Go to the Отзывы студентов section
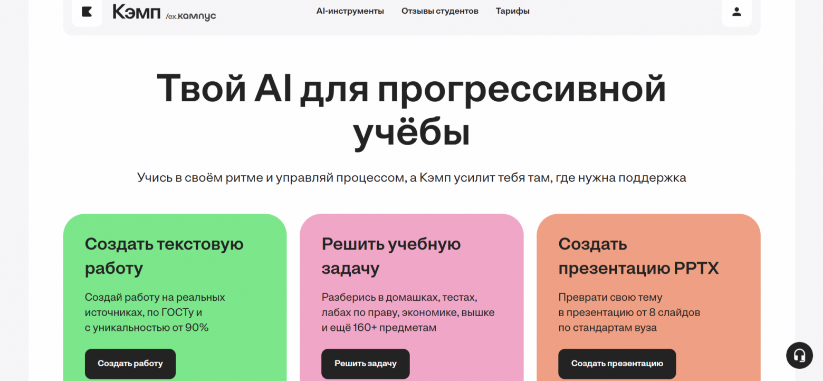This screenshot has width=823, height=381. [440, 11]
